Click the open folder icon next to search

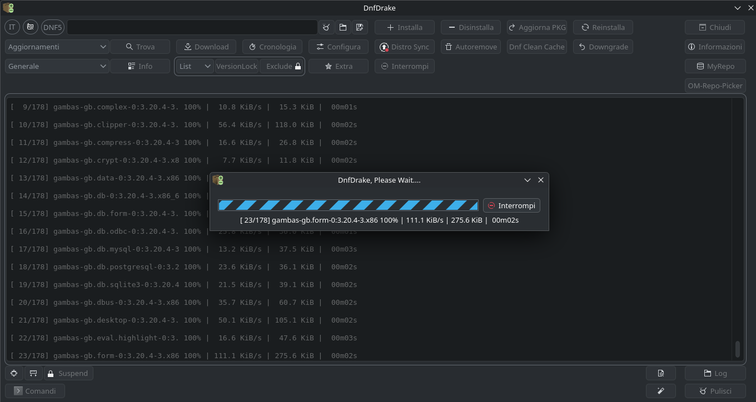click(342, 27)
